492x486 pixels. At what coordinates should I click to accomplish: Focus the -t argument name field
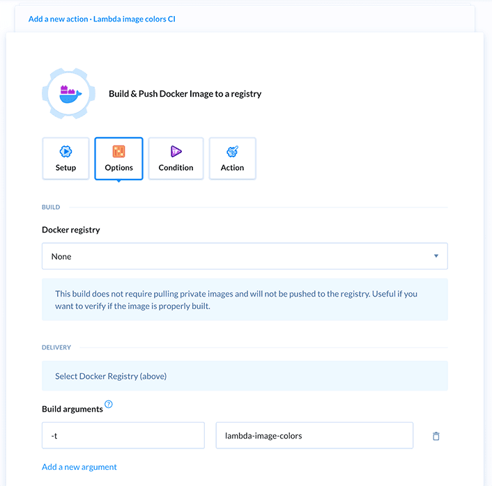point(123,436)
